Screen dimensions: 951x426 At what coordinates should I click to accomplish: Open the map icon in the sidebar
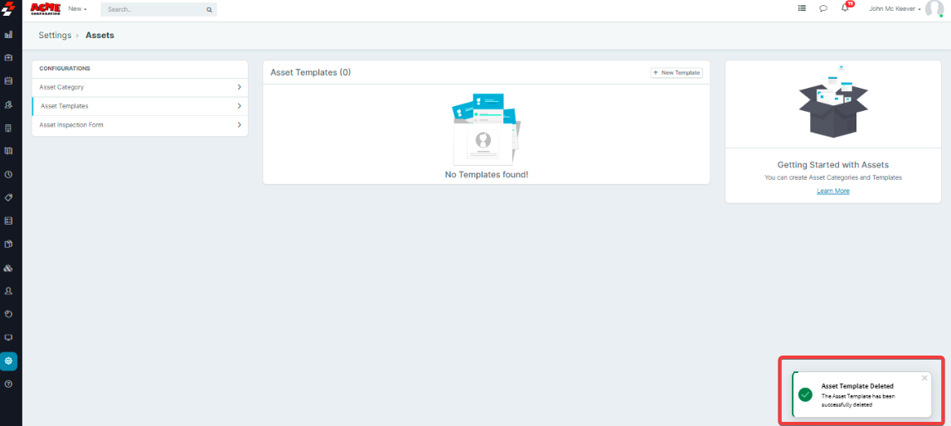click(8, 151)
